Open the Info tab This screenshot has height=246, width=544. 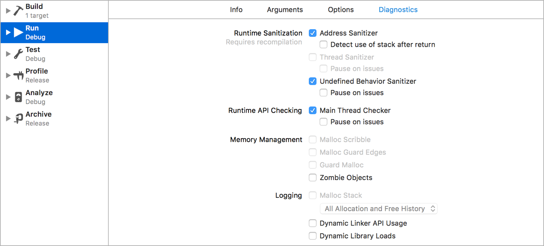[236, 10]
